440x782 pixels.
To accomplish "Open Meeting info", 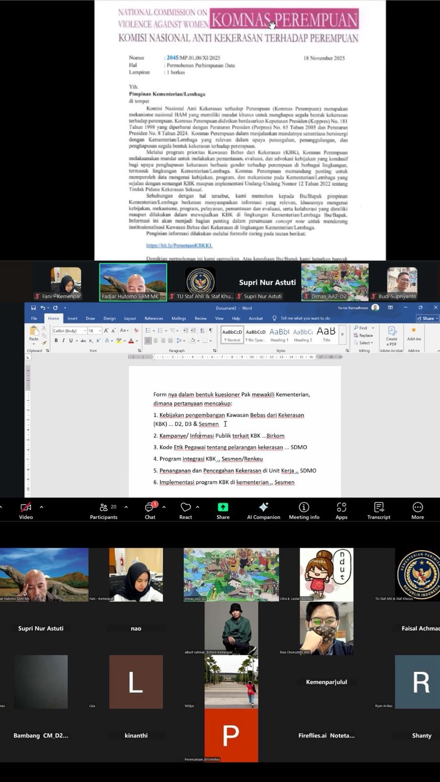I will (304, 510).
